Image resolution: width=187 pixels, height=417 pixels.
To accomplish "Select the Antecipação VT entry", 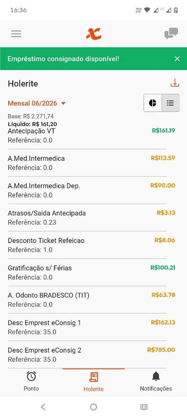I will 92,136.
